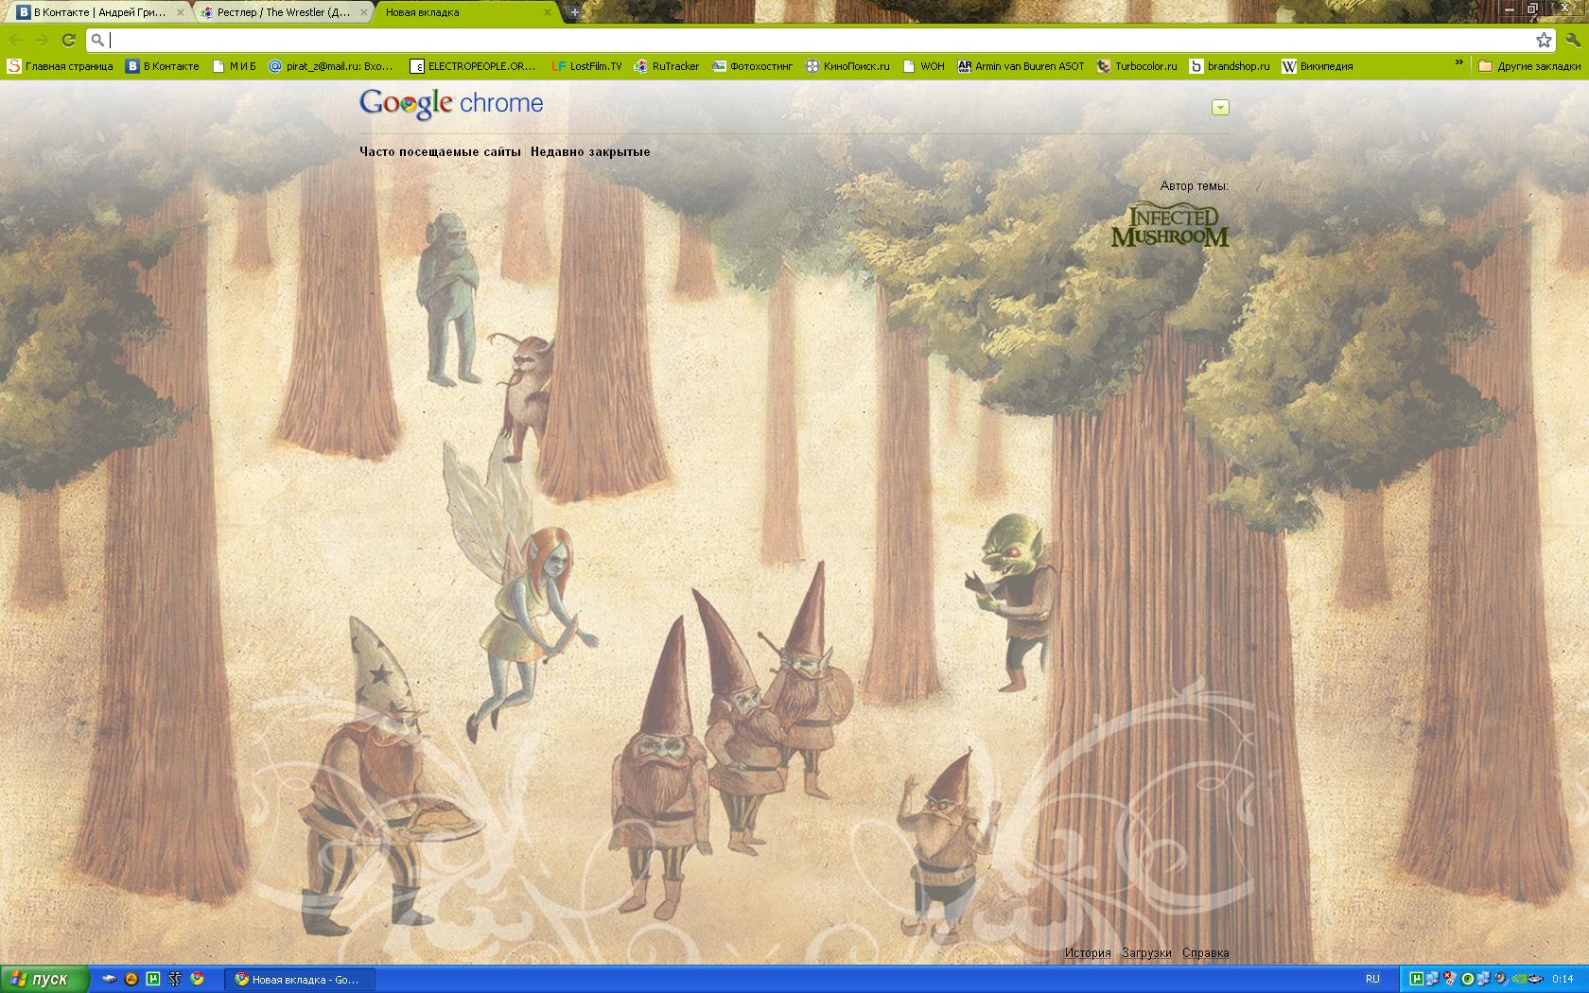Open the NVIDIA tray icon
This screenshot has width=1589, height=993.
(1519, 979)
